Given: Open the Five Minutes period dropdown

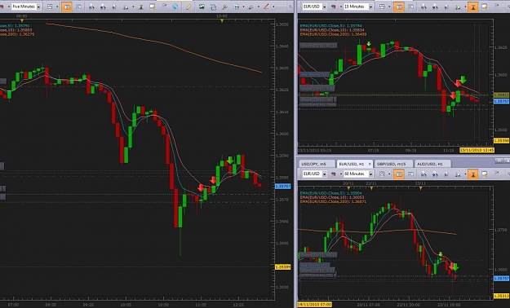Looking at the screenshot, I should [x=38, y=7].
